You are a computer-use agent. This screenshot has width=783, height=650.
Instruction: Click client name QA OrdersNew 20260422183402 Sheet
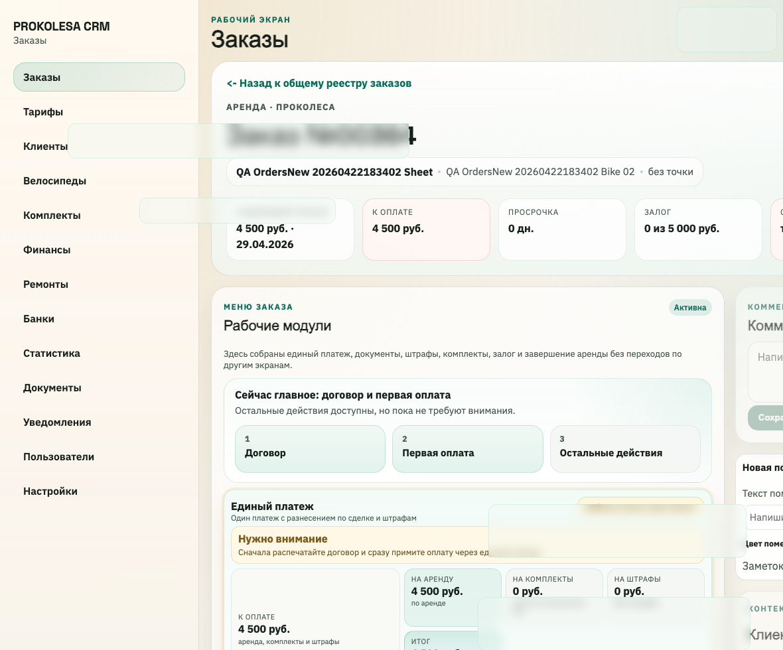pos(334,172)
